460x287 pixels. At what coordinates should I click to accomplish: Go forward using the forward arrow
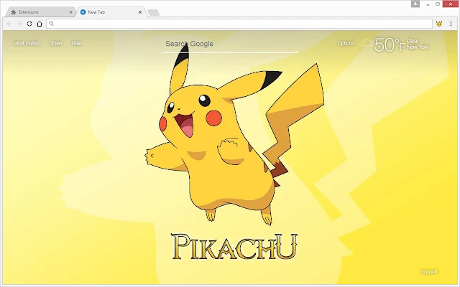(19, 24)
